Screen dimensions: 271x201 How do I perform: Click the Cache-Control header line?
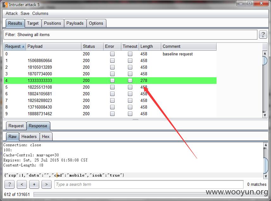(31, 155)
